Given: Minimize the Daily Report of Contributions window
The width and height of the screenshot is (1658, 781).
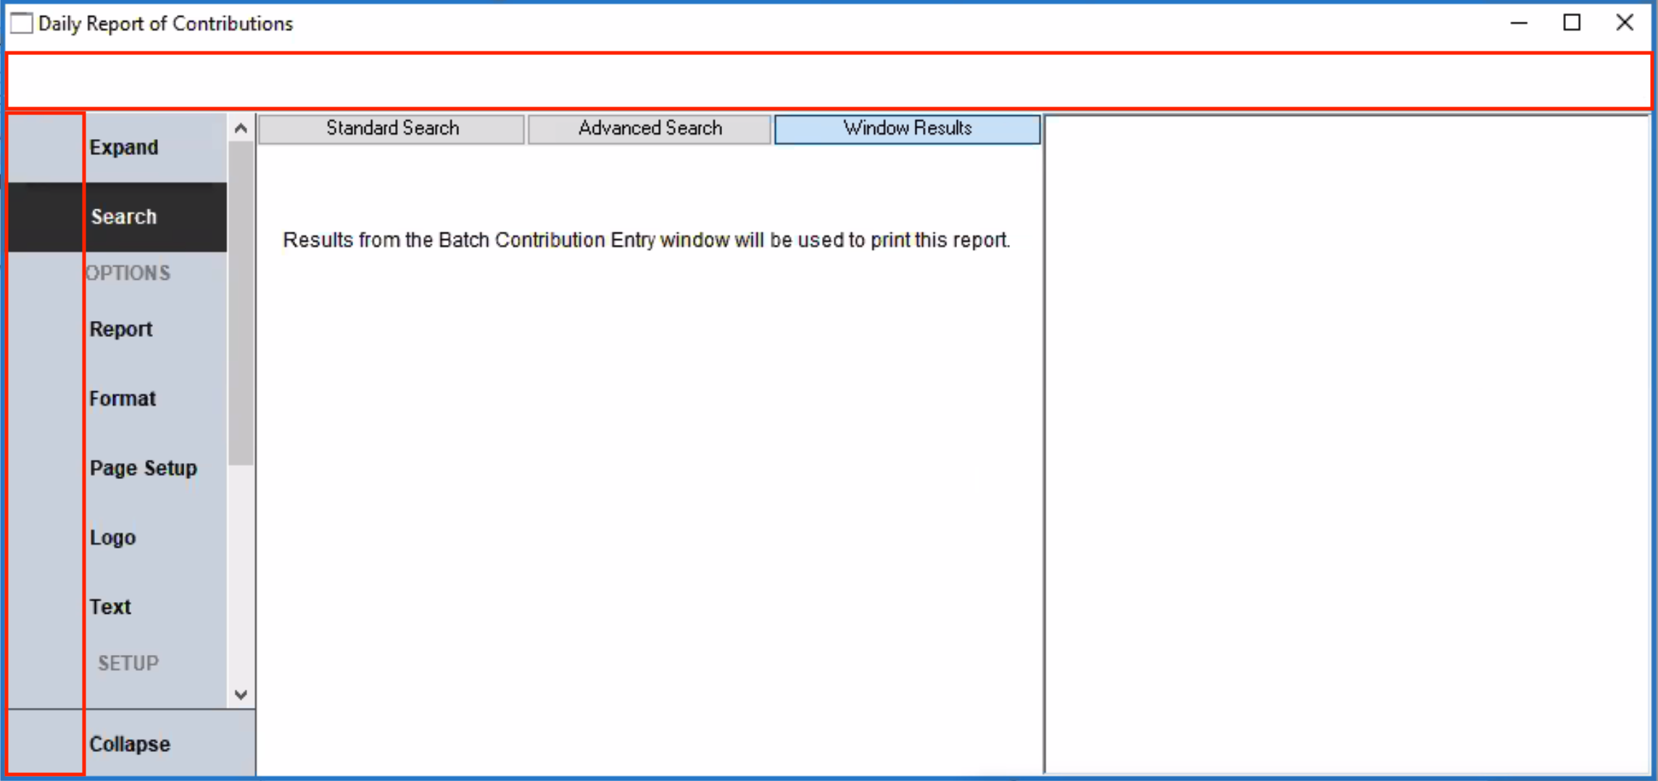Looking at the screenshot, I should (1519, 23).
